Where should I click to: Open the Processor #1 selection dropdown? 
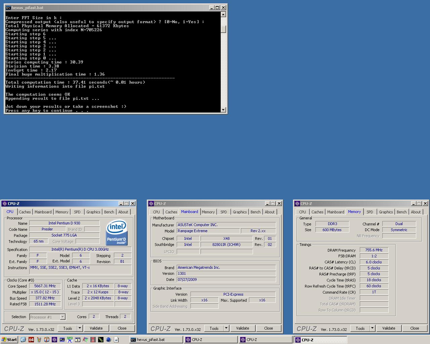click(x=47, y=317)
